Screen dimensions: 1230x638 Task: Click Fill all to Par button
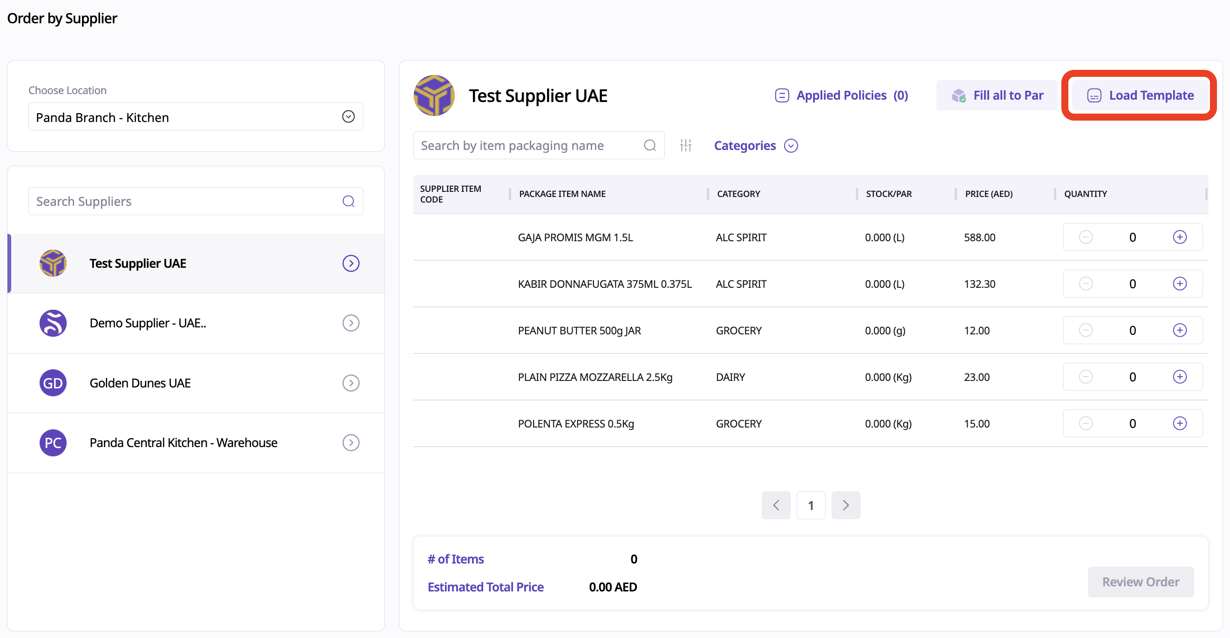[997, 95]
